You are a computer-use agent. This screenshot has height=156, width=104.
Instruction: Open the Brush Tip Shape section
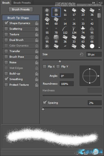[21, 18]
